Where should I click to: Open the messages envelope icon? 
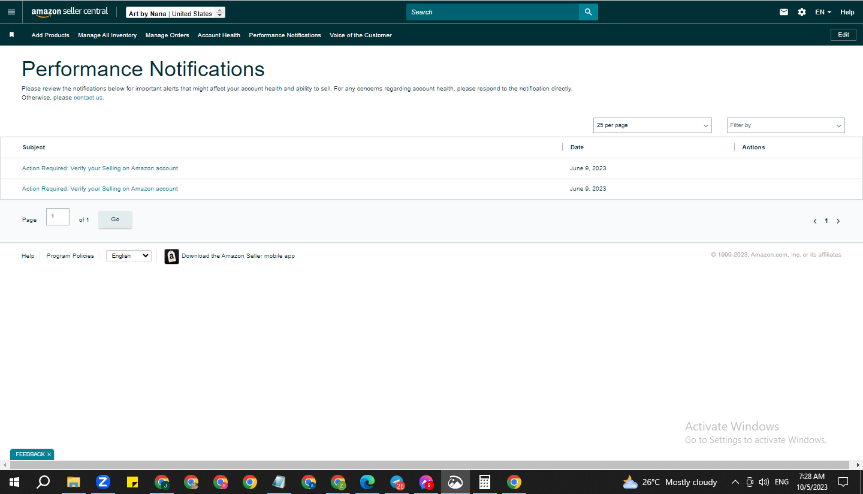[784, 12]
